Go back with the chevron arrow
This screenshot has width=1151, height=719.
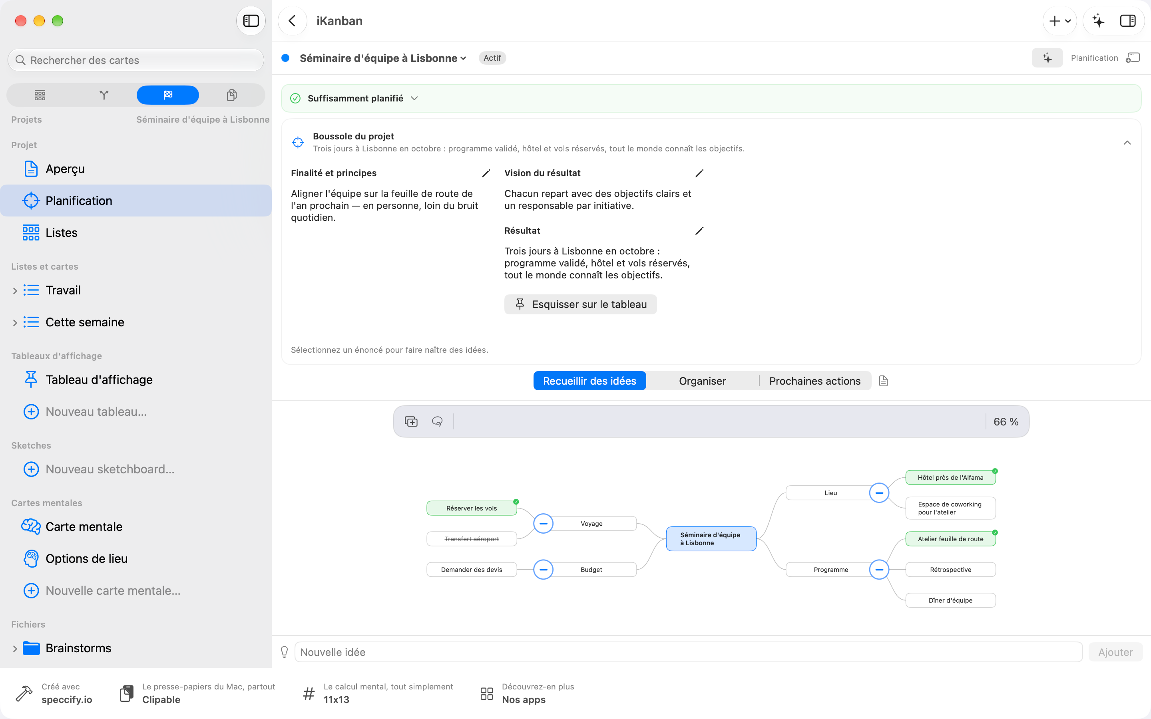292,21
